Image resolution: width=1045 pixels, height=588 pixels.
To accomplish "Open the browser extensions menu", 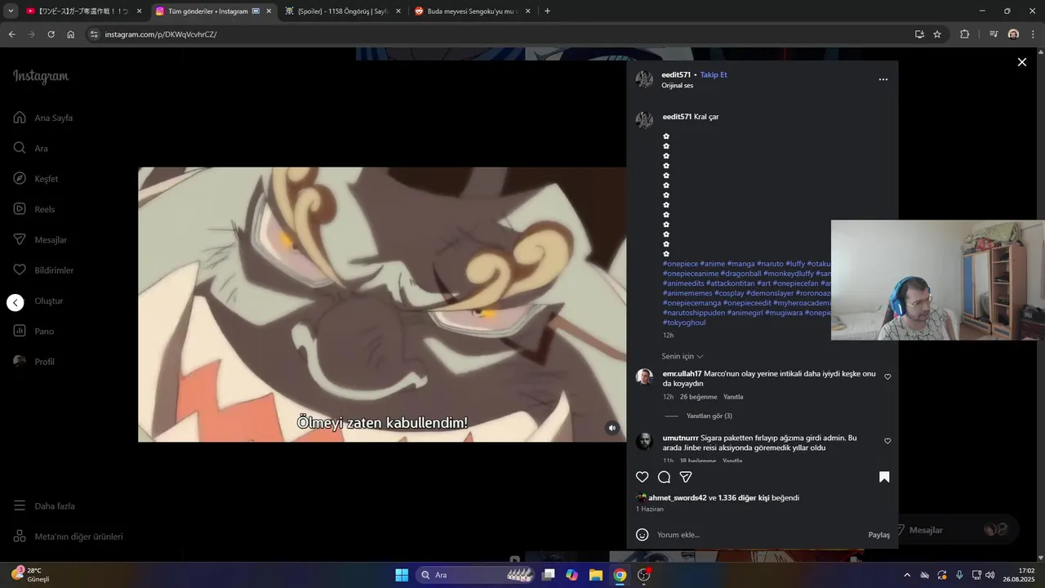I will 964,34.
